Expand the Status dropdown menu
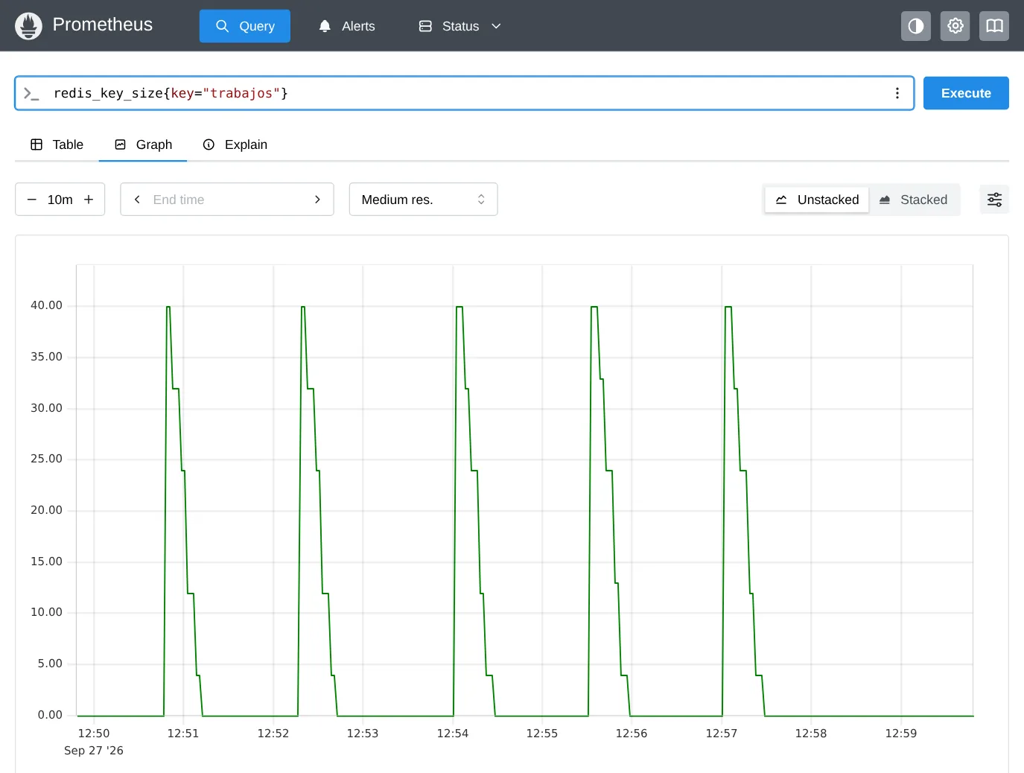The height and width of the screenshot is (773, 1024). (459, 26)
